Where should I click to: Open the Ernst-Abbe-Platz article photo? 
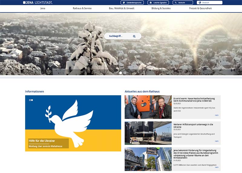pyautogui.click(x=148, y=159)
